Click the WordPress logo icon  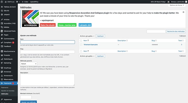pos(2,2)
